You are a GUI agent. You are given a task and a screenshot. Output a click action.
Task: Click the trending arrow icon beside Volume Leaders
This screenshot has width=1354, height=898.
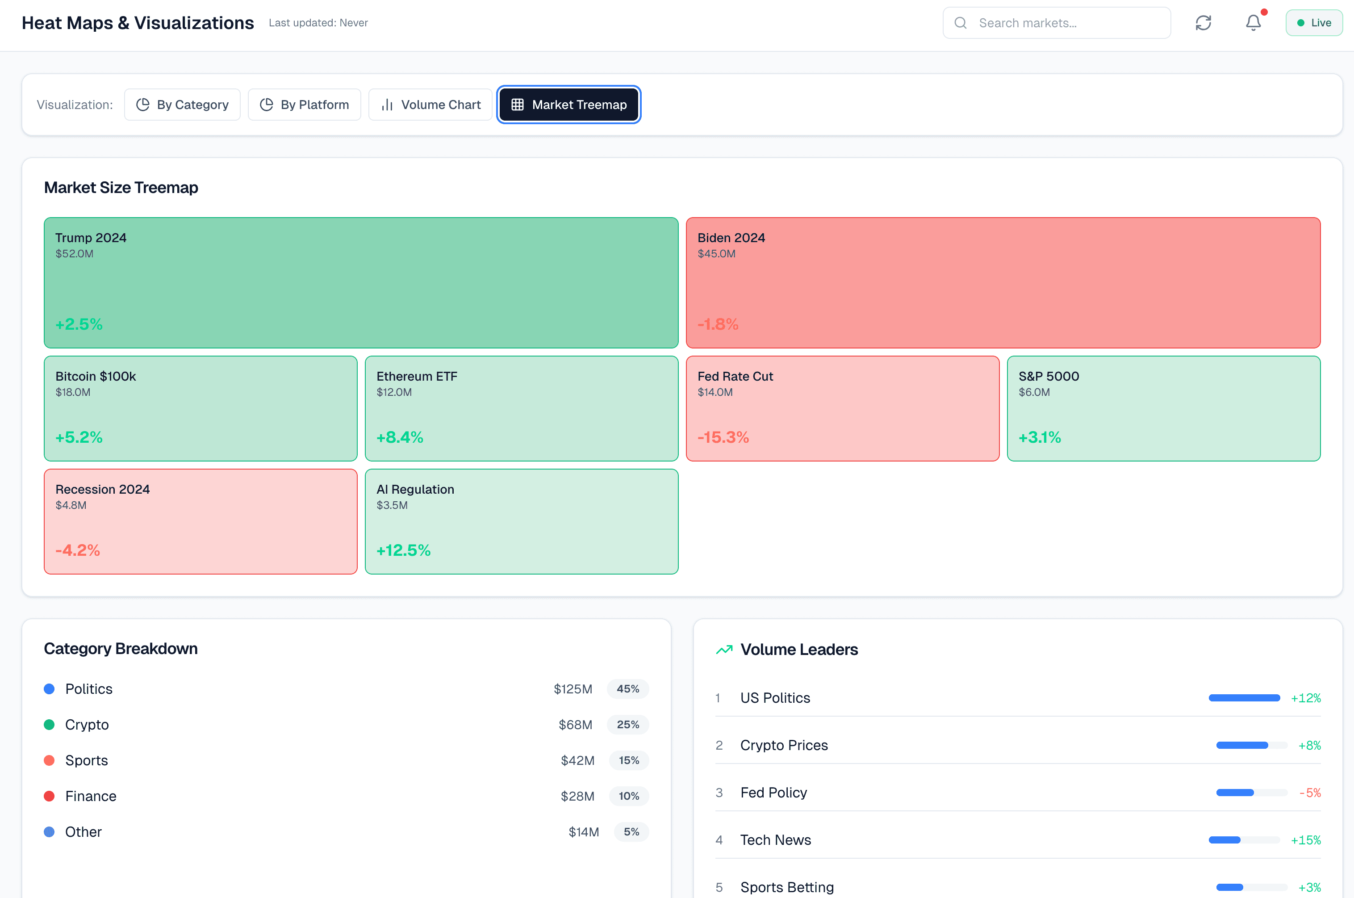coord(724,650)
